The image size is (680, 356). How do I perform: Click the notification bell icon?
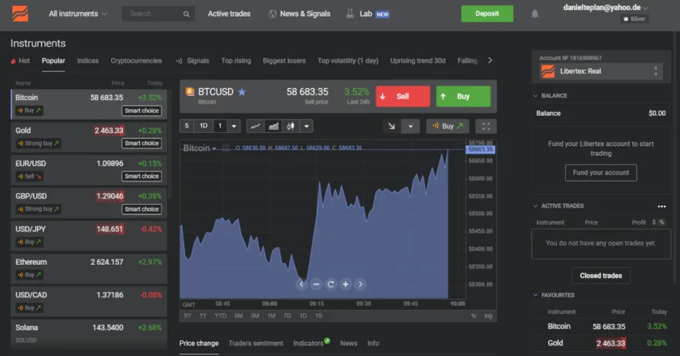(x=535, y=14)
